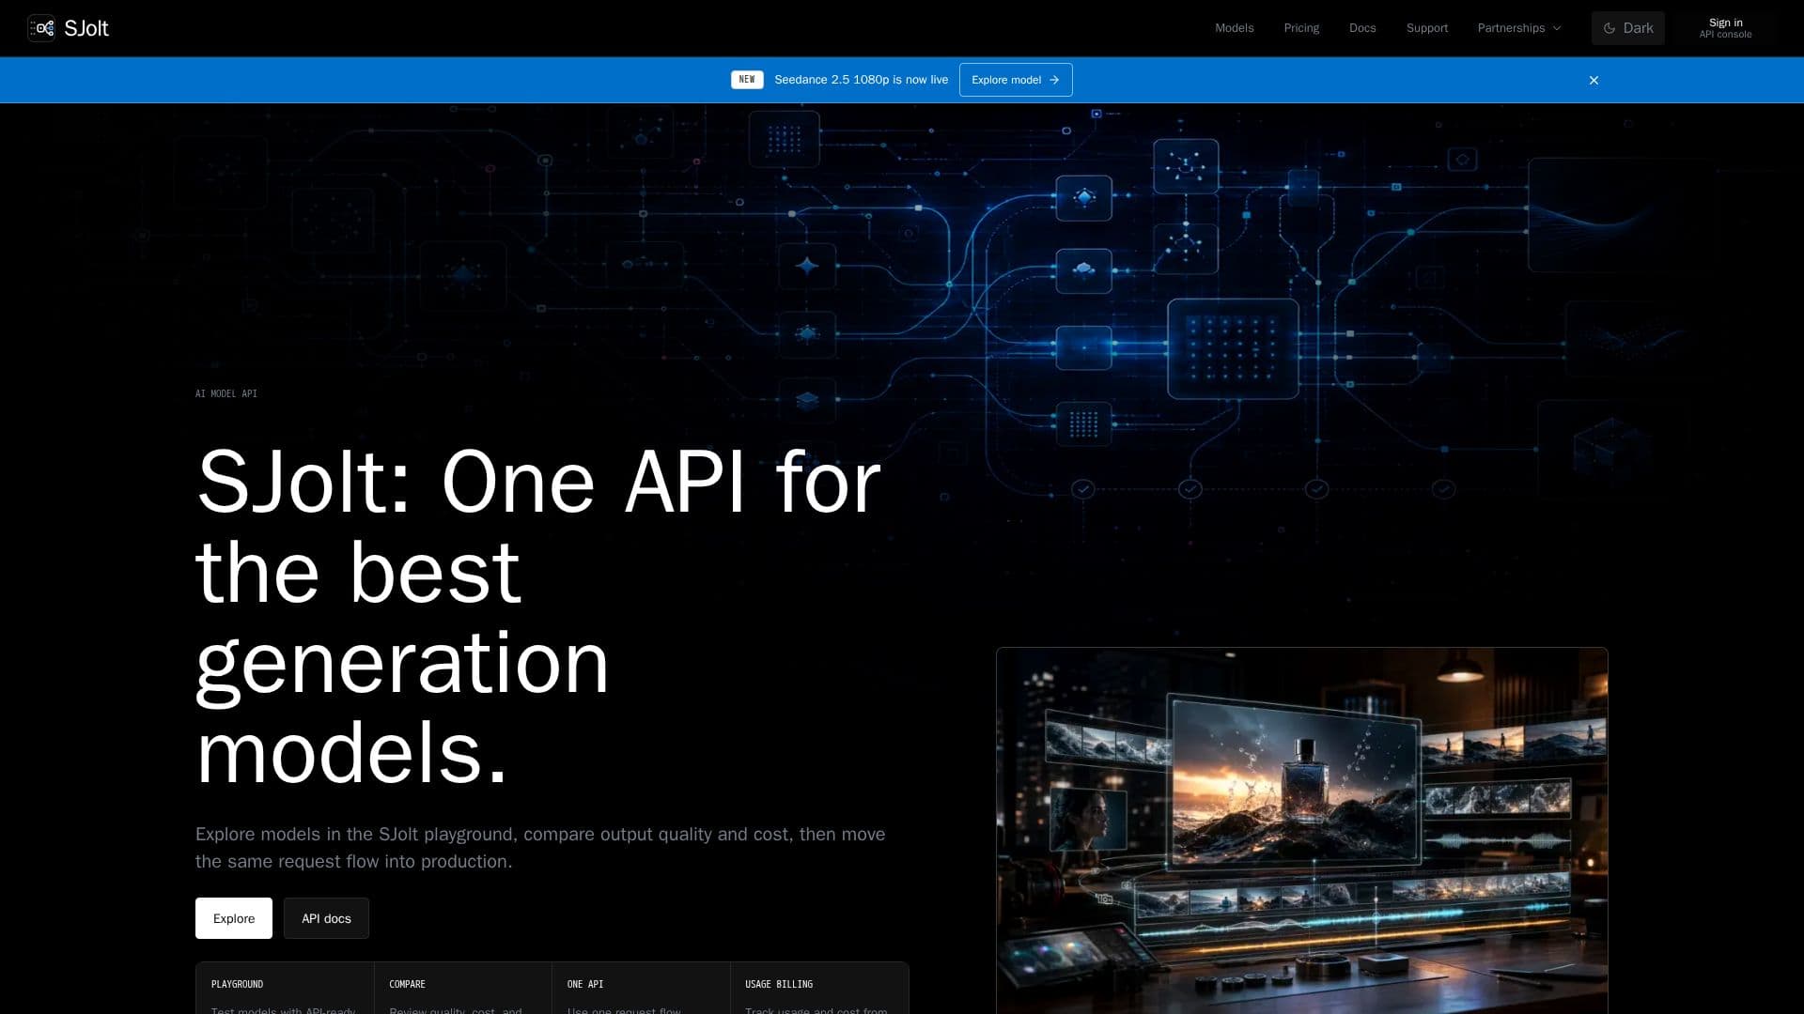The height and width of the screenshot is (1014, 1804).
Task: Select the PLAYGROUND feature card
Action: 285,988
